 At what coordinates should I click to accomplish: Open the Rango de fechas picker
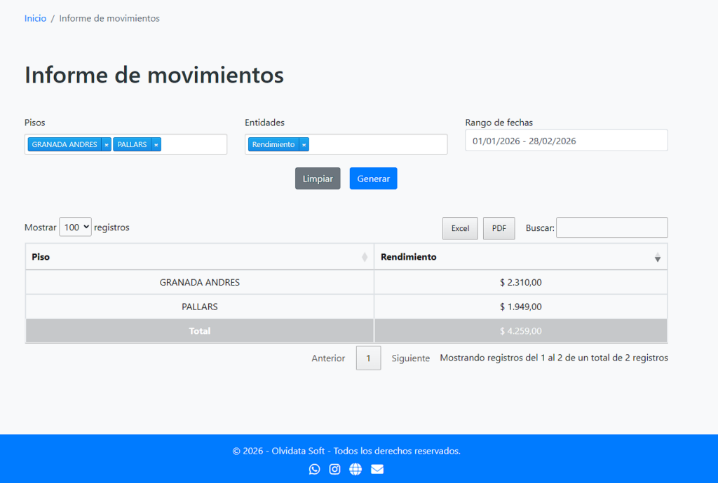tap(566, 141)
